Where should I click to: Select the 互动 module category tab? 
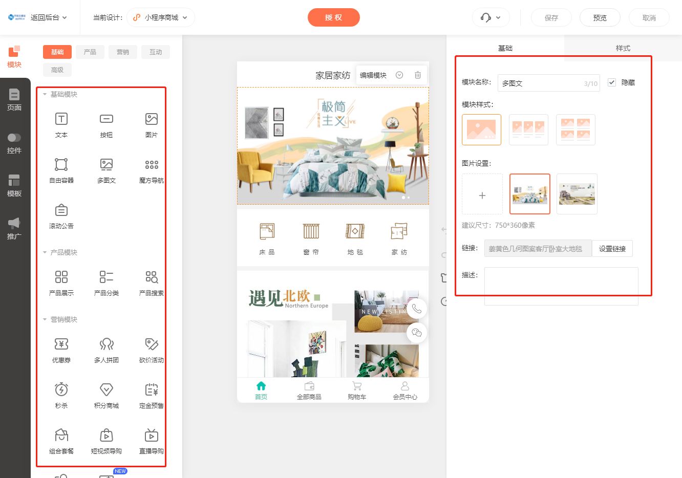click(155, 52)
